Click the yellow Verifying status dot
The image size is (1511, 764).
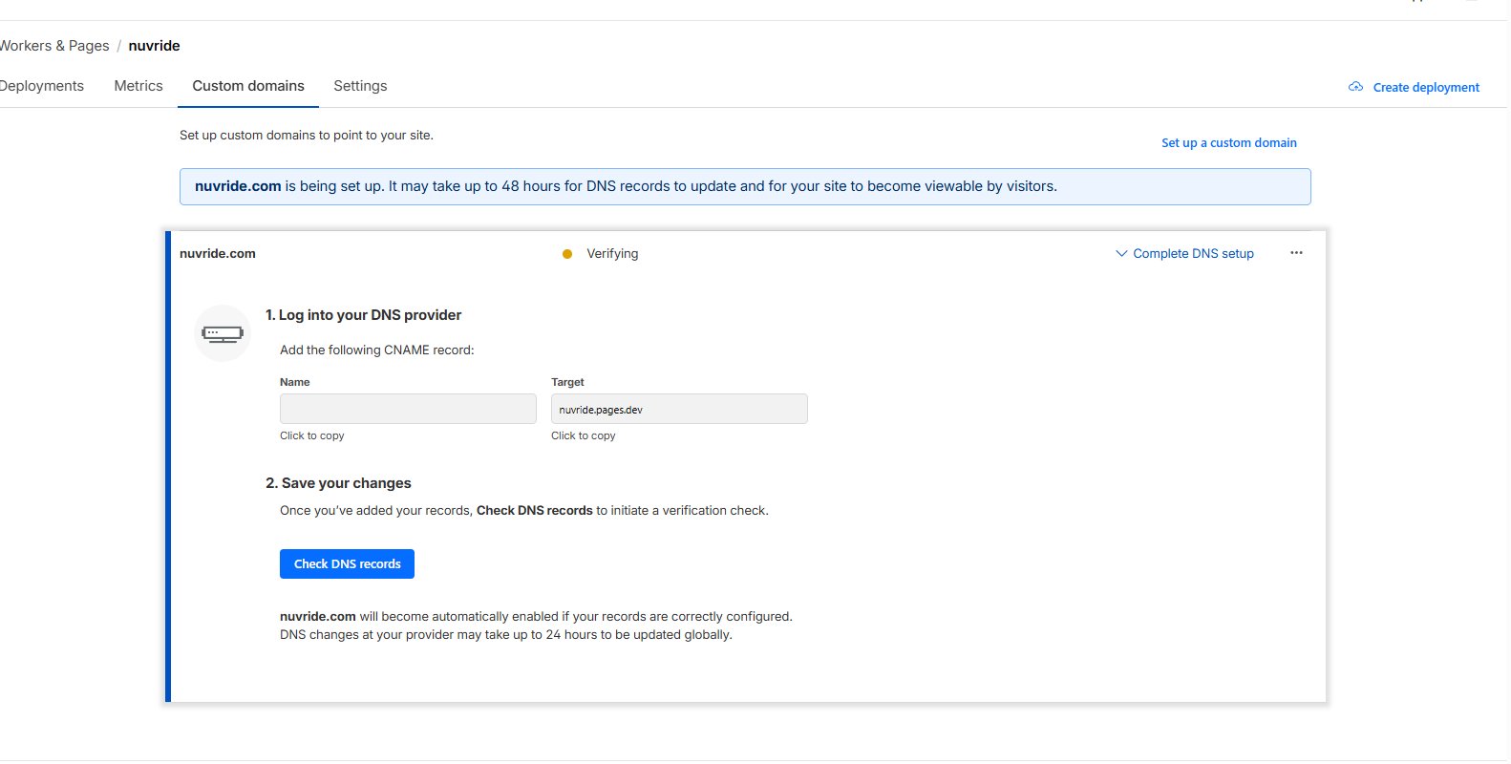pyautogui.click(x=567, y=254)
